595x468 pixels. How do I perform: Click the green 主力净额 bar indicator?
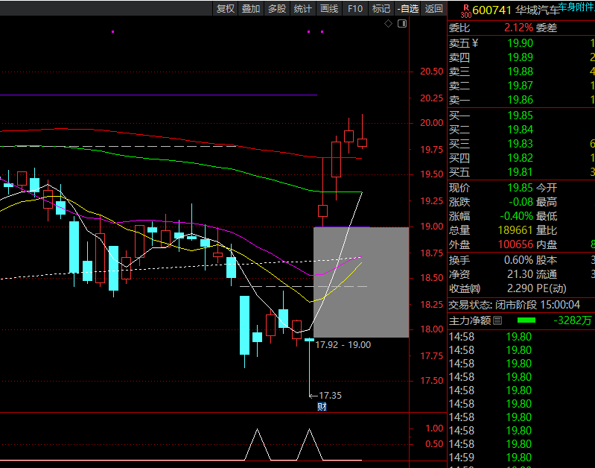pyautogui.click(x=526, y=320)
